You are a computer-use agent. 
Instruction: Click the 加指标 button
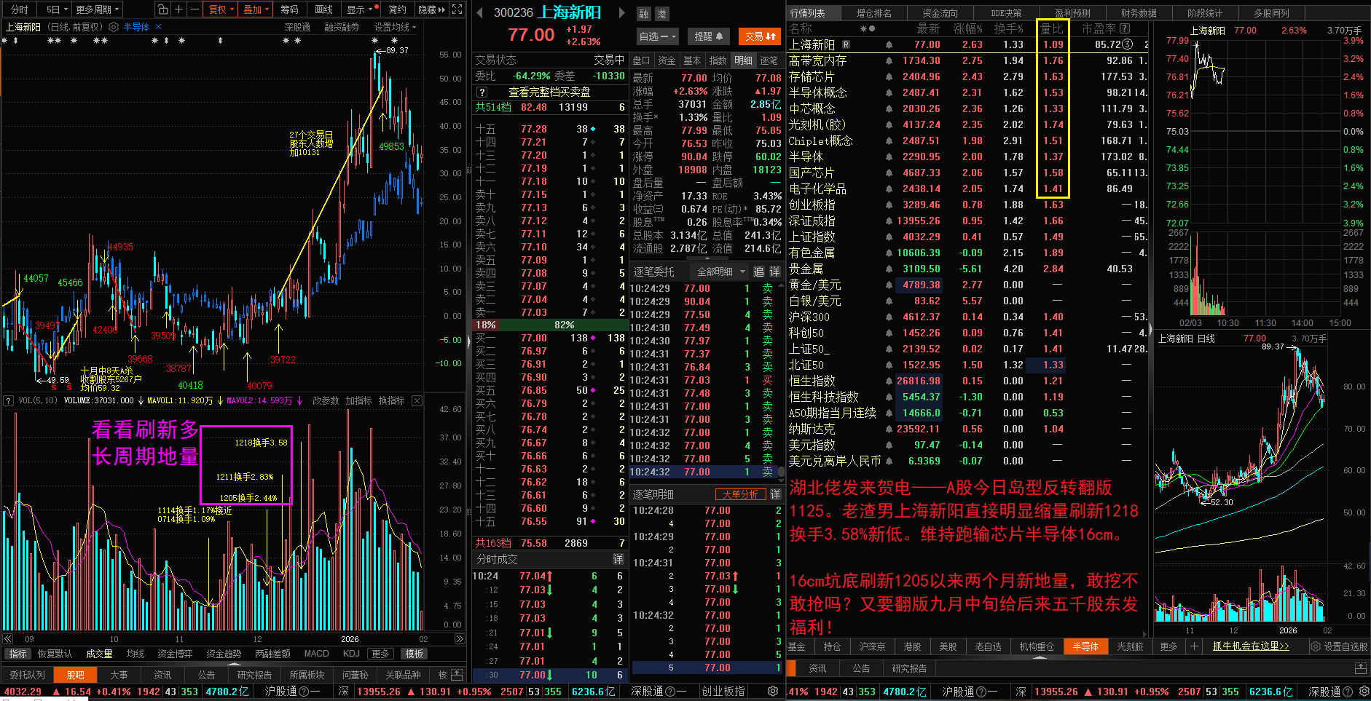click(358, 400)
